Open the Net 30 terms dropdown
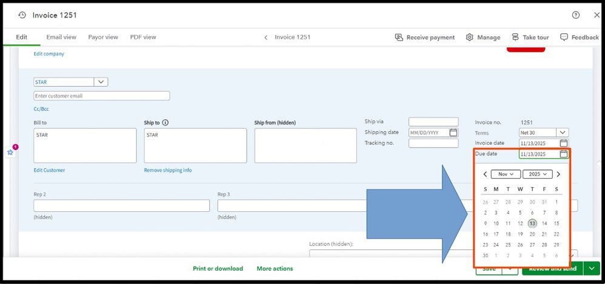Viewport: 605px width, 284px height. [563, 133]
